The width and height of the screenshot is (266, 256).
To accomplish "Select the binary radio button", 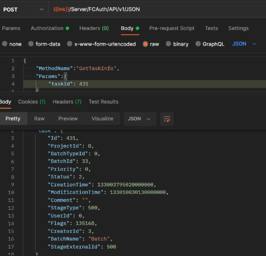I will [x=168, y=44].
